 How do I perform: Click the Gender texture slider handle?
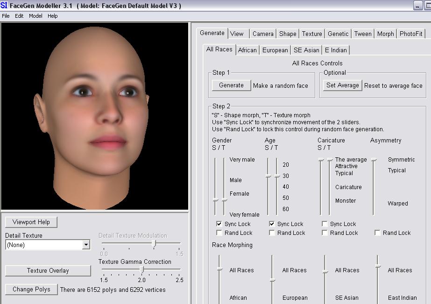(224, 199)
